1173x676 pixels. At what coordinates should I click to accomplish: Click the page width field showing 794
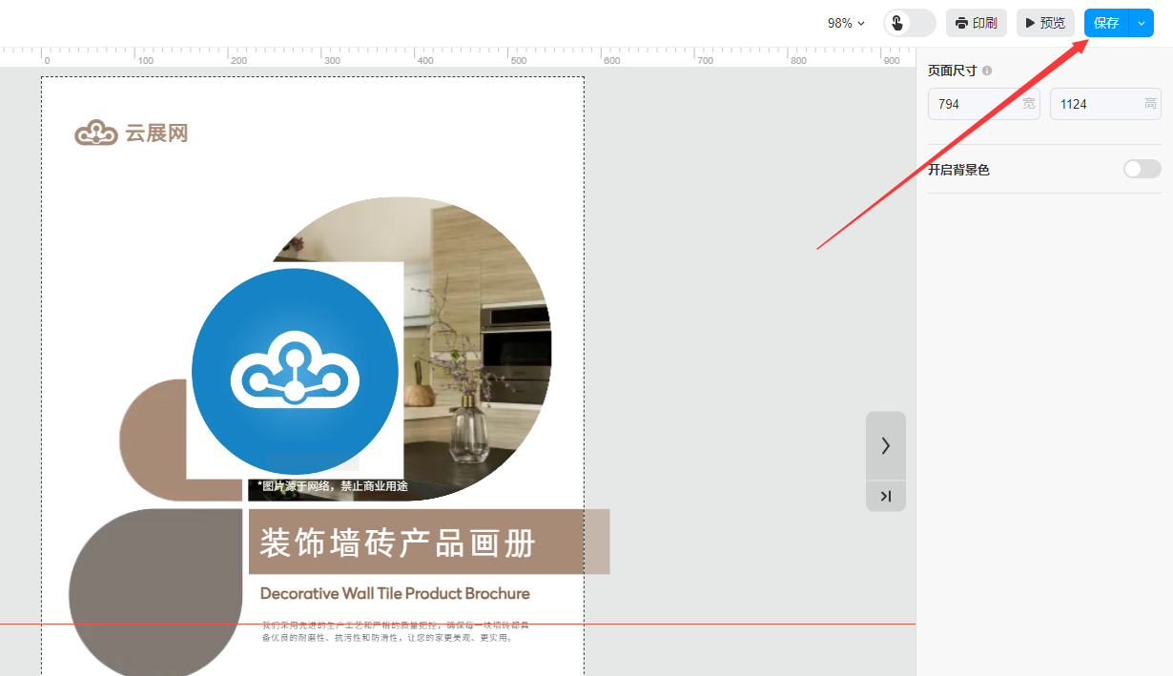(x=973, y=104)
